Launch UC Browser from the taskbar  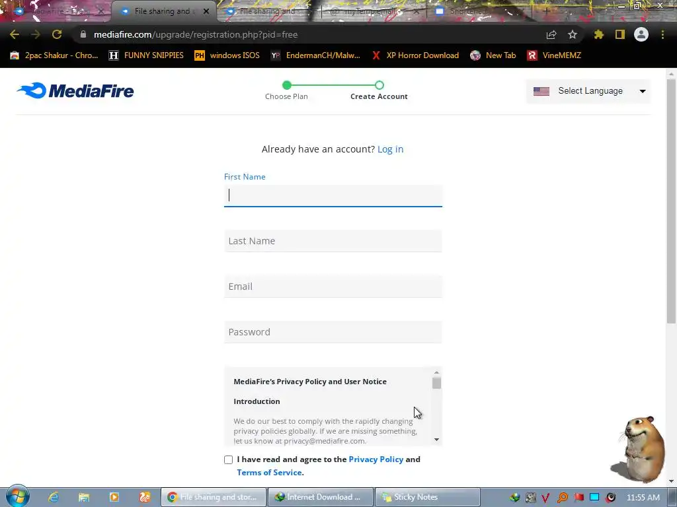tap(145, 497)
